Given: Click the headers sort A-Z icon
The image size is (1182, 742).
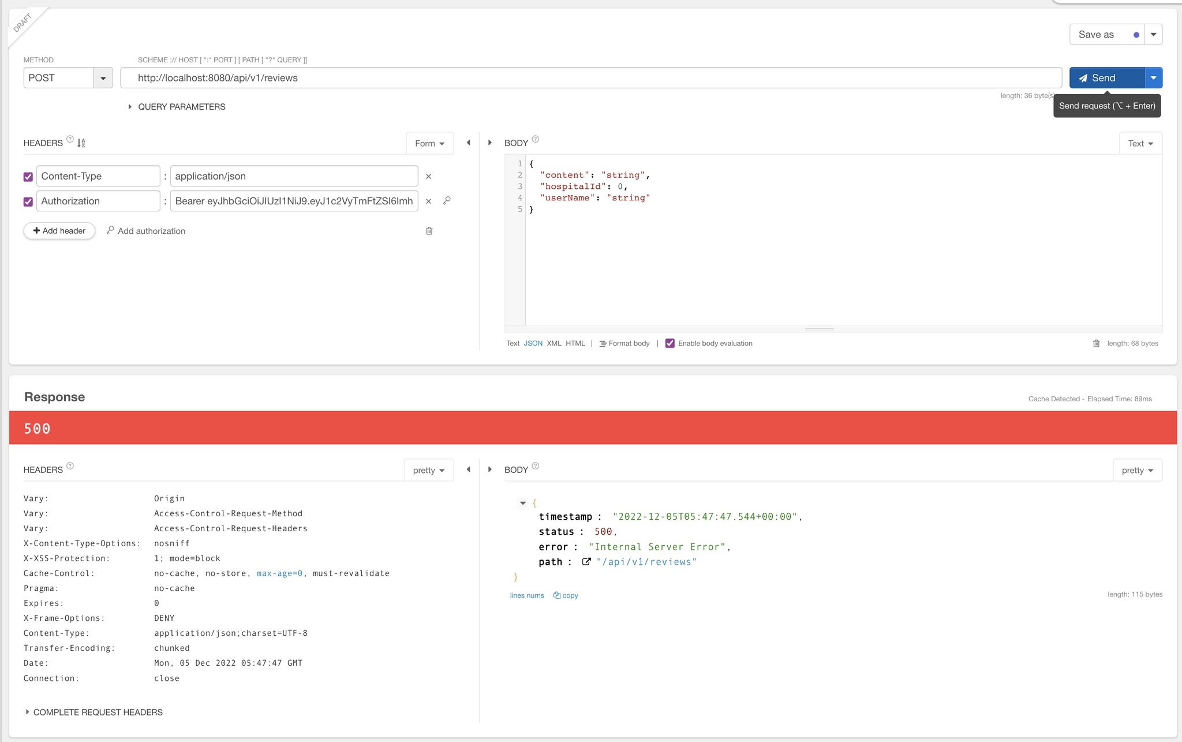Looking at the screenshot, I should point(81,143).
